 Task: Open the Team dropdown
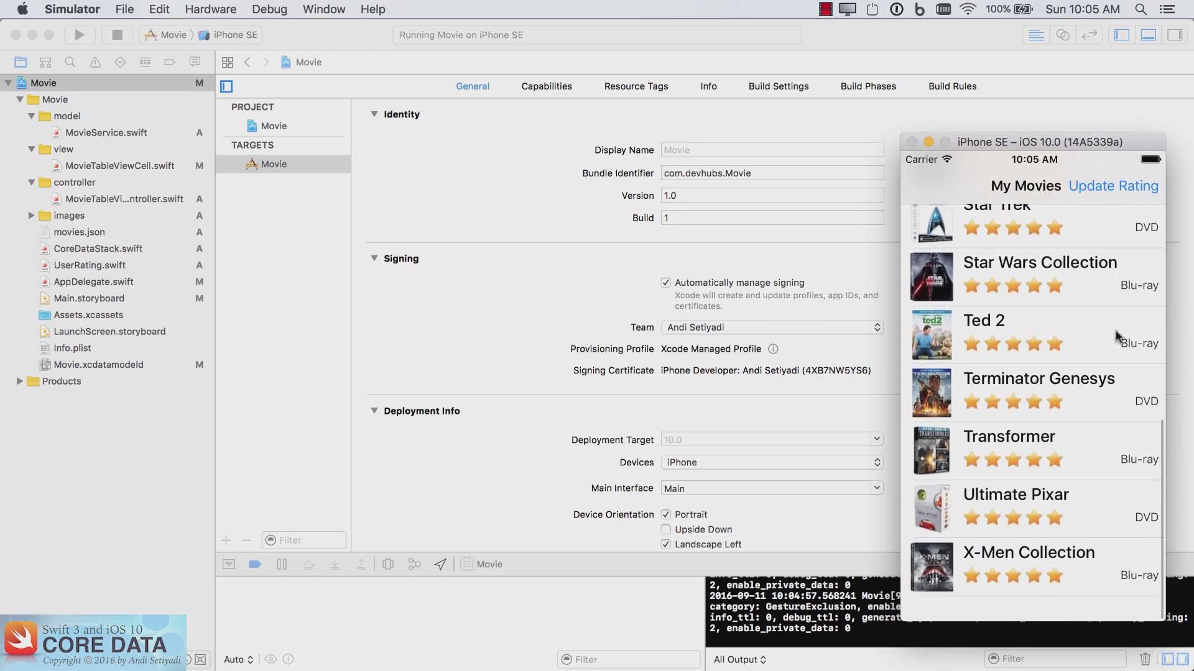(x=772, y=327)
